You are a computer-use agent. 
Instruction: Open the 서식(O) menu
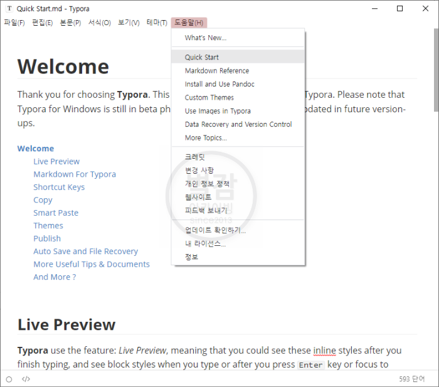coord(100,23)
